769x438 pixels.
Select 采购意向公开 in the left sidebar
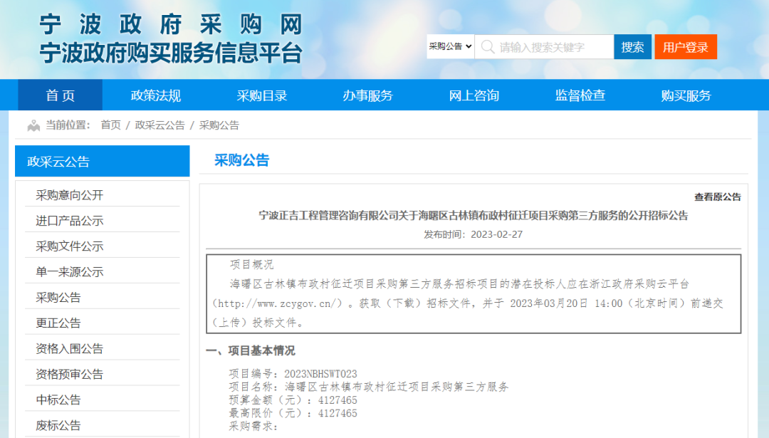(x=70, y=195)
